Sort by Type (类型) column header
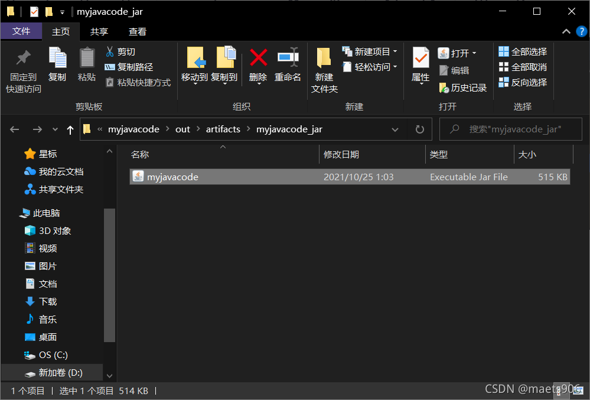The height and width of the screenshot is (400, 590). pos(470,154)
